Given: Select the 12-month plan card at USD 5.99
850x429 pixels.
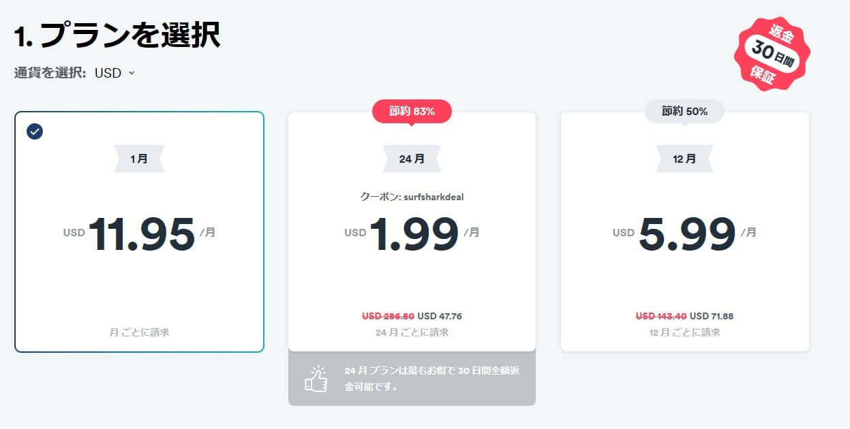Looking at the screenshot, I should (x=684, y=232).
